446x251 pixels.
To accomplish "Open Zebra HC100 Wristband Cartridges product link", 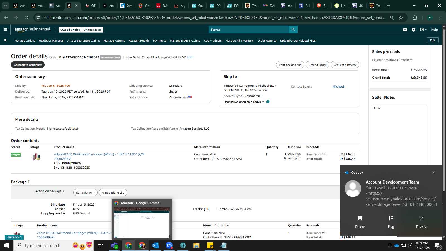I will (99, 156).
